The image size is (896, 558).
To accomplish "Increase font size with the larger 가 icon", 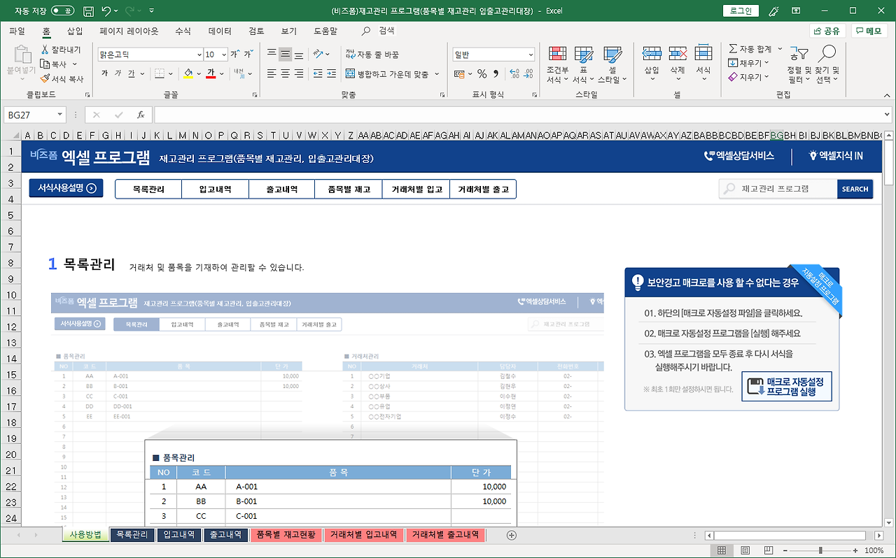I will point(235,55).
